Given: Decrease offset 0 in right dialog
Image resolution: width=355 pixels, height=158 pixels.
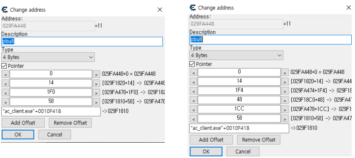Looking at the screenshot, I should (x=193, y=72).
